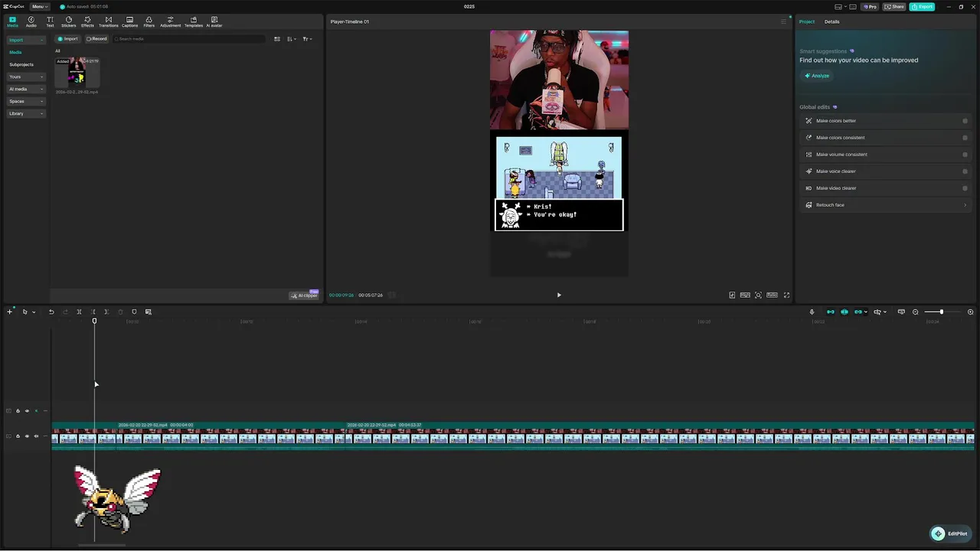Screen dimensions: 980x551
Task: Open the Captions tab
Action: [x=129, y=21]
